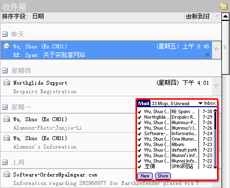This screenshot has height=188, width=230.
Task: Click the 由新到旧 sort order header
Action: point(198,16)
